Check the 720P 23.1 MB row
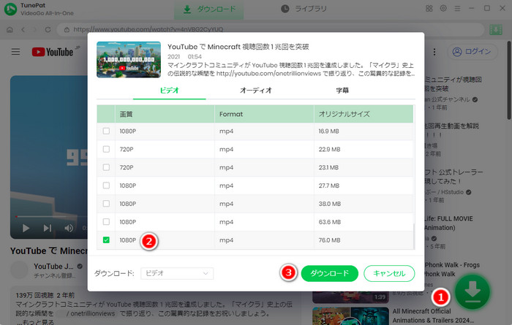Screen dimensions: 512x325 [106, 167]
